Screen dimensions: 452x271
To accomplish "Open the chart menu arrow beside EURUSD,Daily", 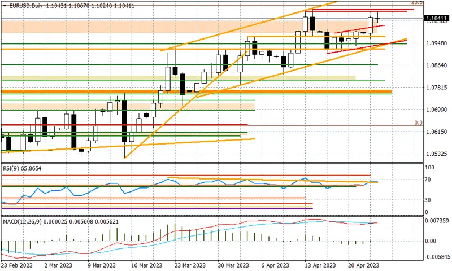I will coord(5,6).
